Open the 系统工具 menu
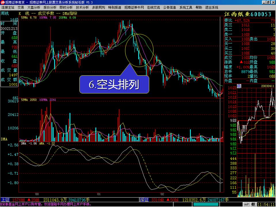The image size is (276, 207). point(186,7)
